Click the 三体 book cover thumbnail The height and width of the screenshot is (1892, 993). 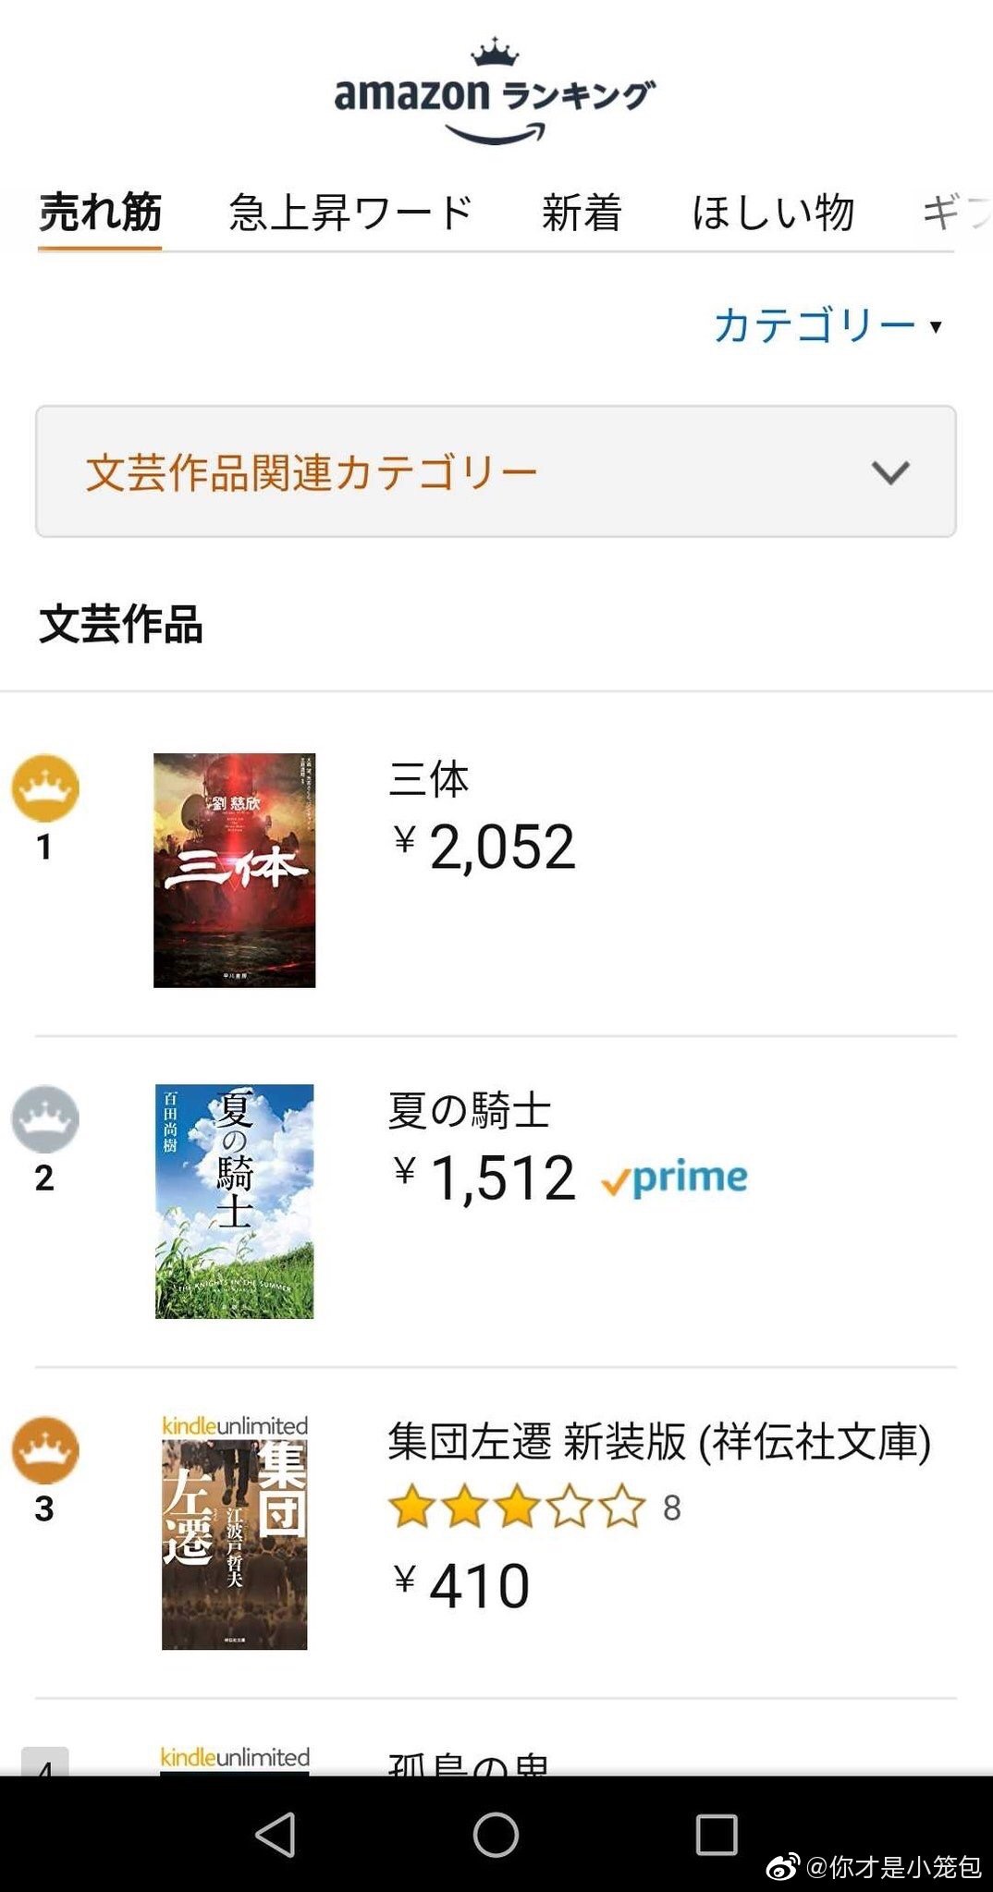234,870
